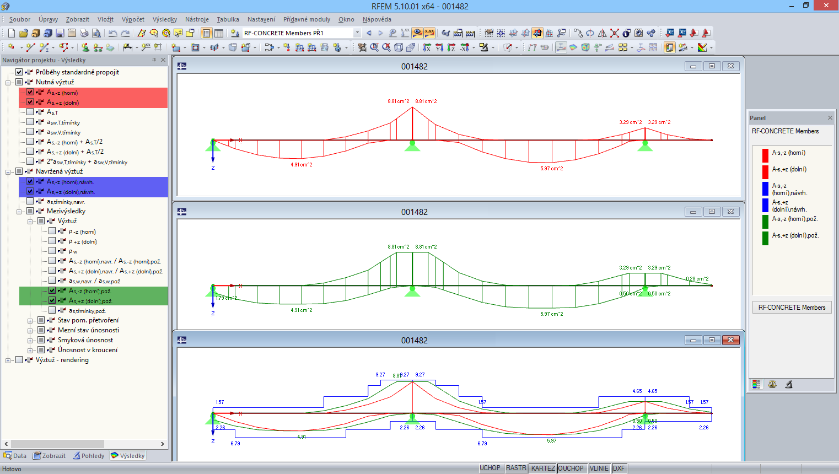Open the Přídavné moduly menu
Viewport: 839px width, 474px height.
(307, 19)
